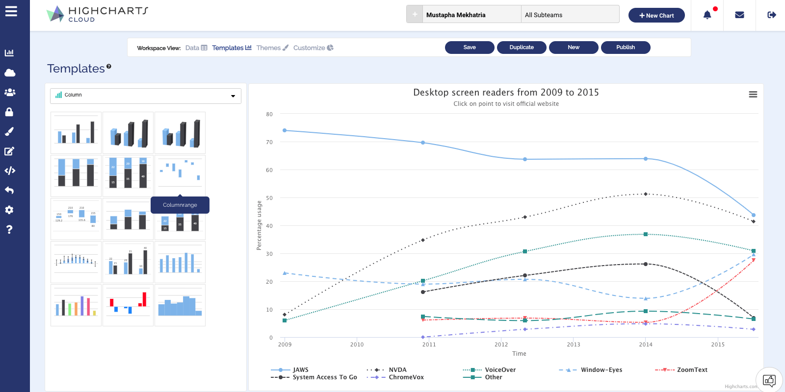The height and width of the screenshot is (392, 785).
Task: Open the team users sidebar icon
Action: [9, 93]
